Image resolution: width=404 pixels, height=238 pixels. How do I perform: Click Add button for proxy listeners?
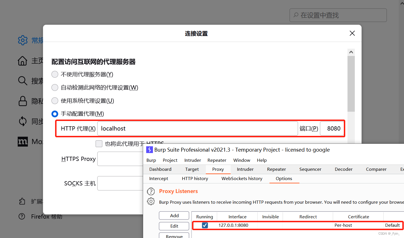(x=174, y=215)
